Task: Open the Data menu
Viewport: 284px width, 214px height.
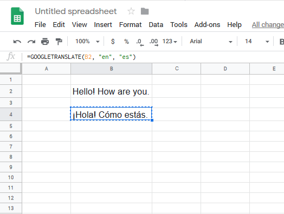Action: click(156, 24)
